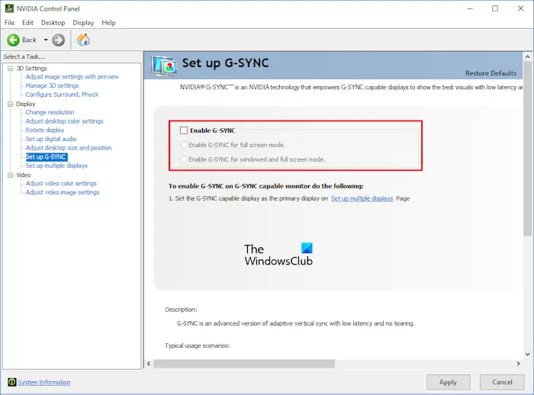Click the vertical scrollbar up arrow
This screenshot has width=534, height=395.
pyautogui.click(x=528, y=57)
